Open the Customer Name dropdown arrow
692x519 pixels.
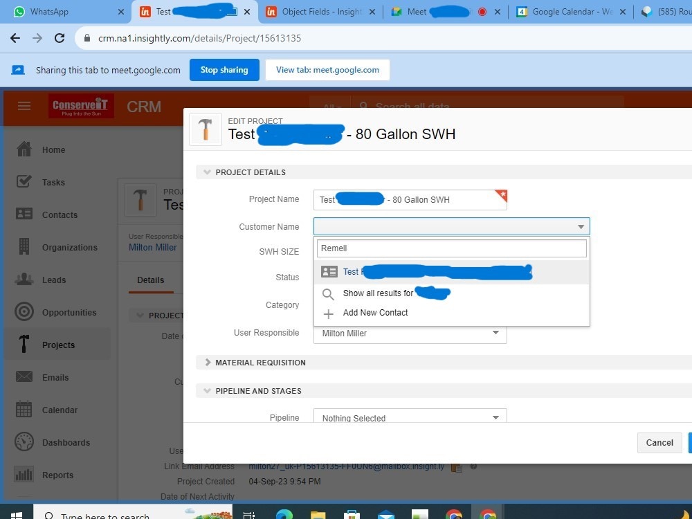pos(581,227)
